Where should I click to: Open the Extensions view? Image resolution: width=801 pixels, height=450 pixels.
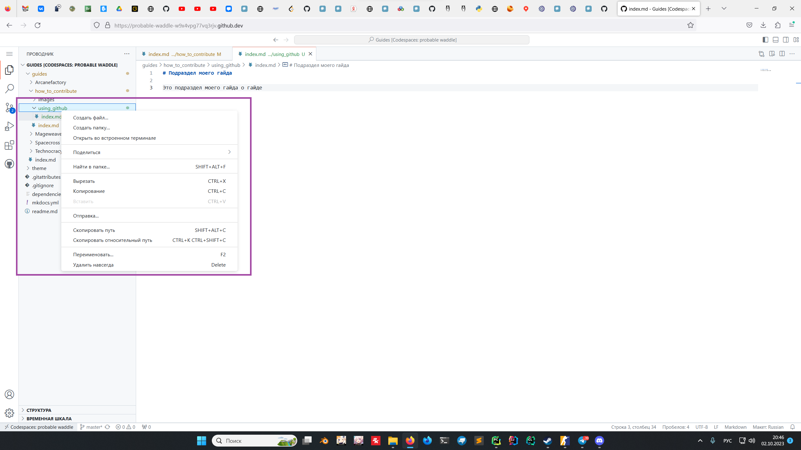pos(9,145)
